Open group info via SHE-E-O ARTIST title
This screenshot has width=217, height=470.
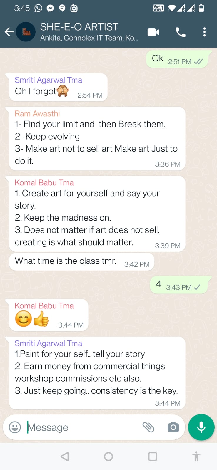click(79, 27)
